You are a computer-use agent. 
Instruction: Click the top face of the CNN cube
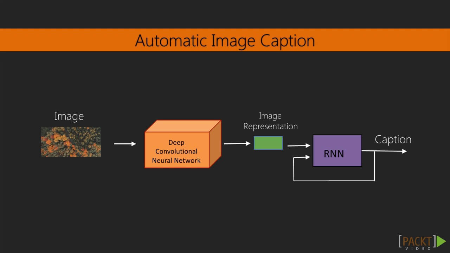pos(183,126)
